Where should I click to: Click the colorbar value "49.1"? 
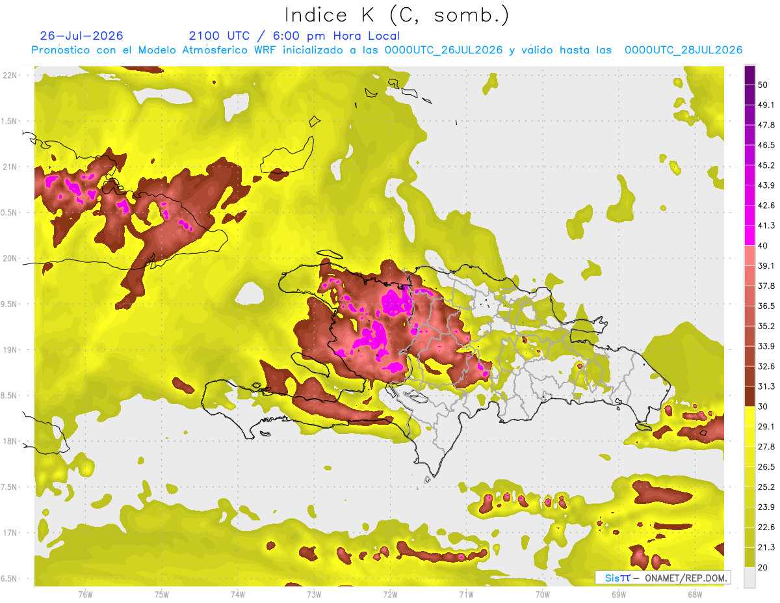pos(766,105)
